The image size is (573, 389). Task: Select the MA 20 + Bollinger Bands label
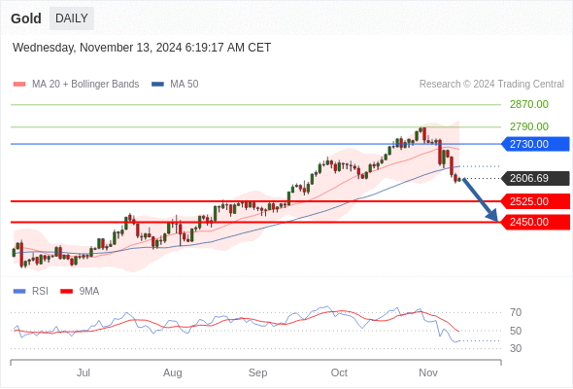pos(85,85)
